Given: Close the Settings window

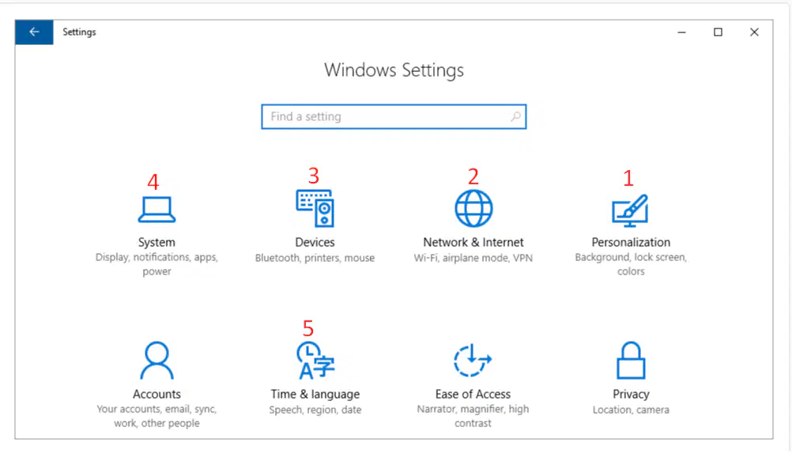Looking at the screenshot, I should 754,32.
